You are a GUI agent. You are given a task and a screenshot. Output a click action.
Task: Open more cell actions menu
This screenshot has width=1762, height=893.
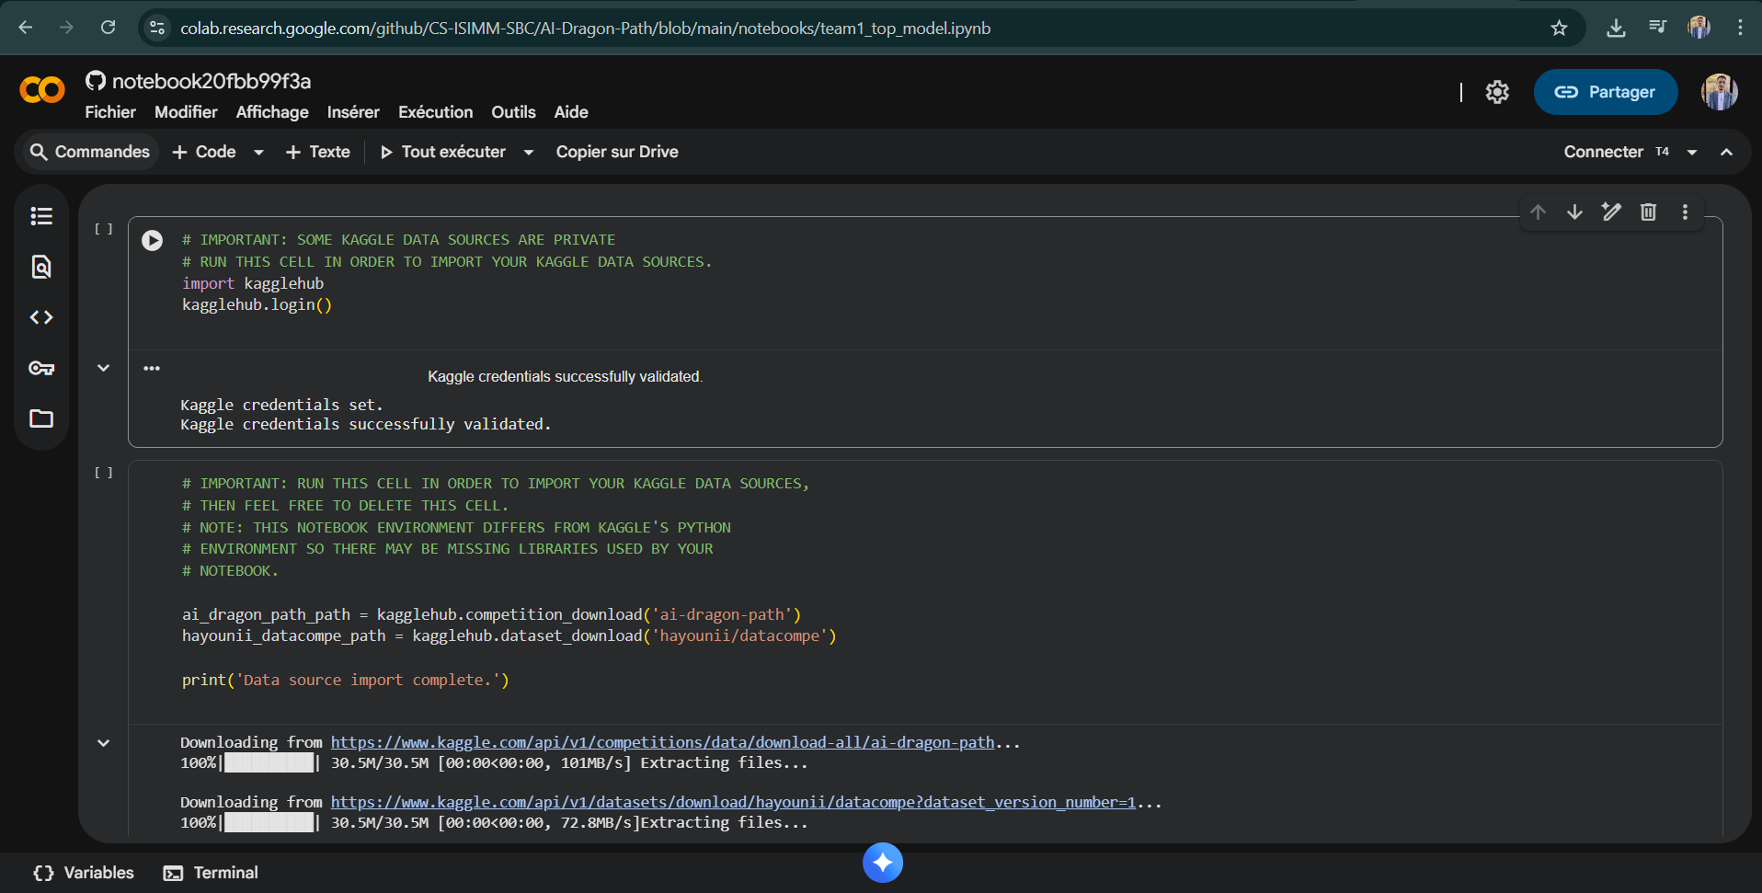coord(1685,212)
